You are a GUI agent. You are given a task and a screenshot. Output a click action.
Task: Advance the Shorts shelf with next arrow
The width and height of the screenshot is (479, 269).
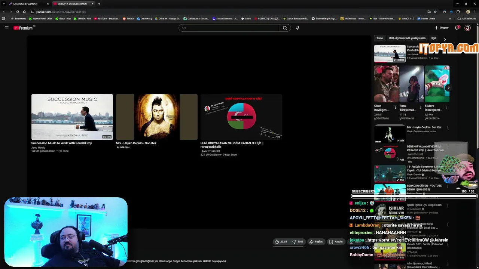click(448, 88)
